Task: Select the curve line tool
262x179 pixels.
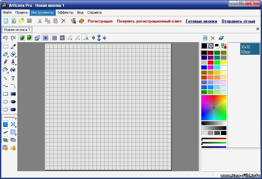Action: click(x=6, y=86)
